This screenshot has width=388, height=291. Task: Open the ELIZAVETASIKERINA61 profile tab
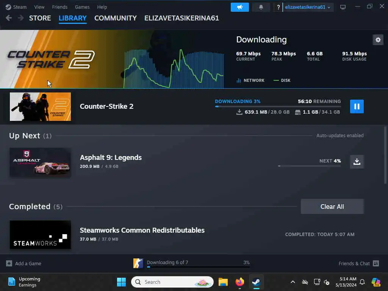181,18
